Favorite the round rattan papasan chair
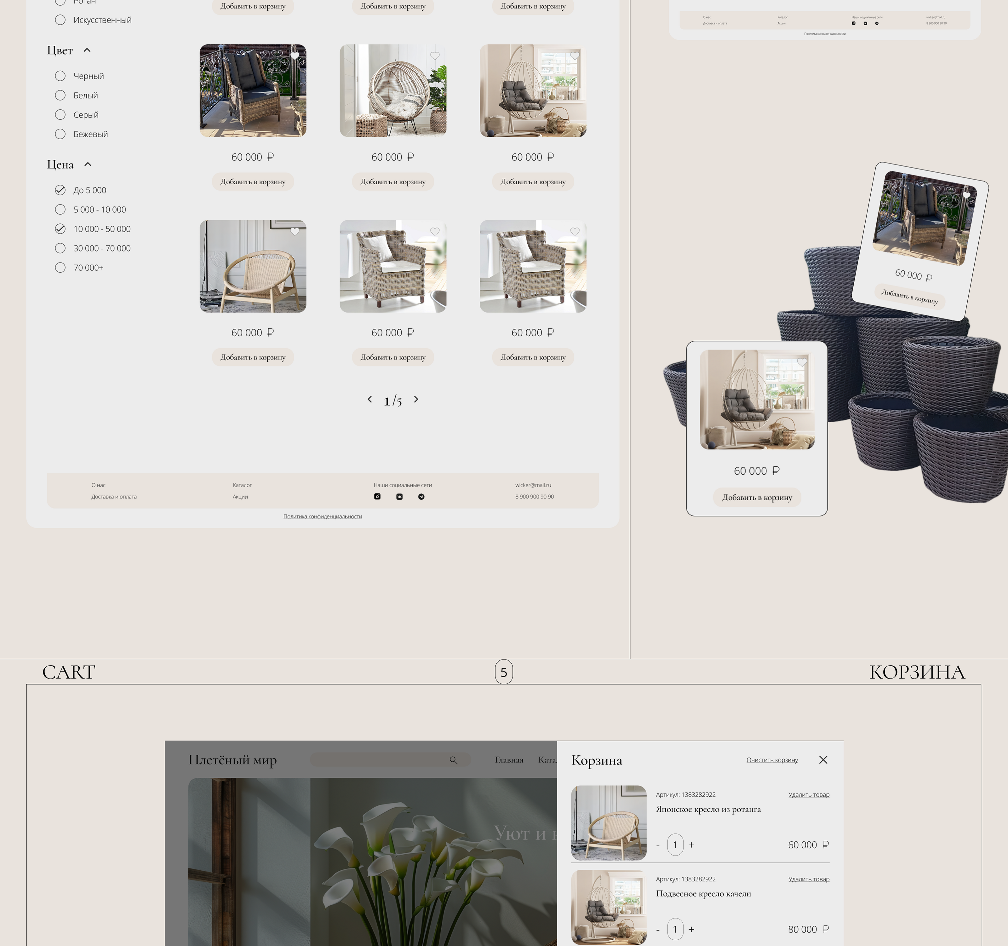The width and height of the screenshot is (1008, 946). pos(434,56)
